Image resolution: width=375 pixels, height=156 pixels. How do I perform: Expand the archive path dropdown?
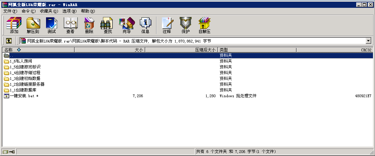368,41
